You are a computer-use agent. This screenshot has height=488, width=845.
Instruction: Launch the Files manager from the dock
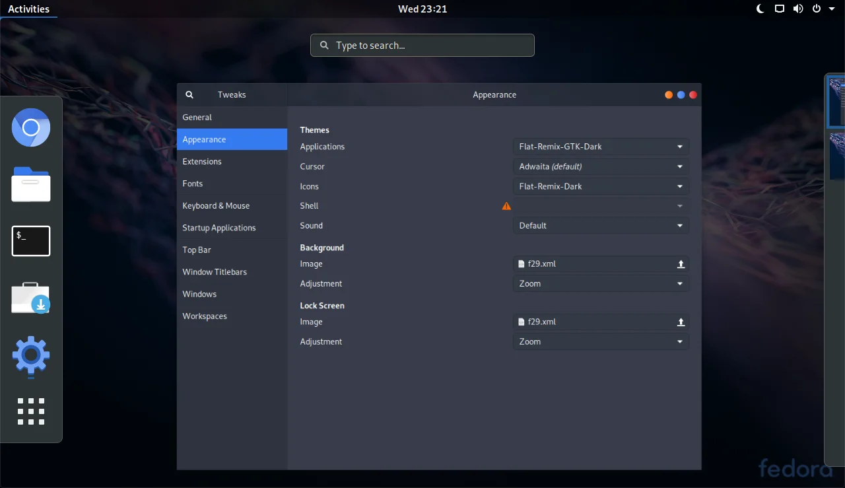click(31, 184)
